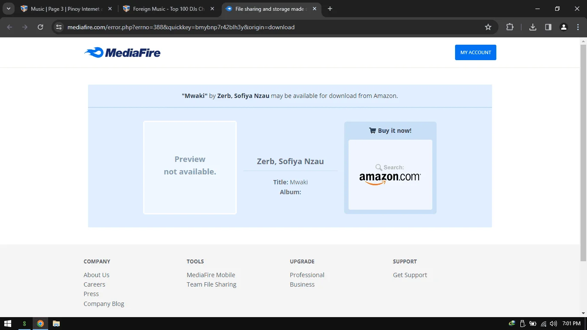Open the Careers link
The width and height of the screenshot is (587, 330).
click(95, 284)
